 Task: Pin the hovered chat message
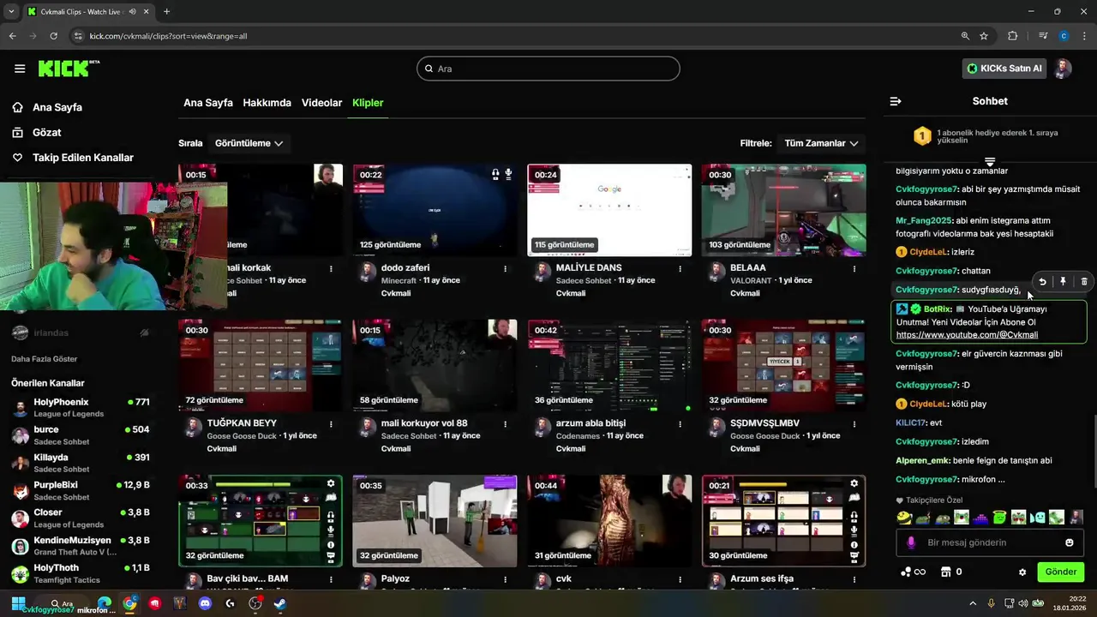pos(1063,281)
